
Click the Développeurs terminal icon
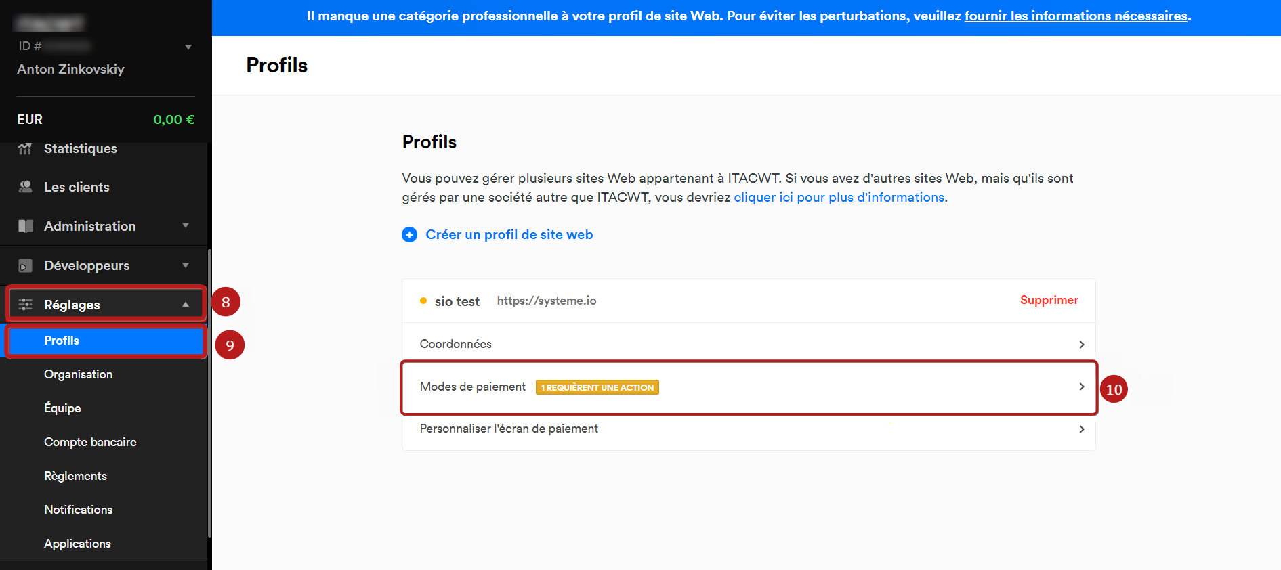pyautogui.click(x=25, y=266)
